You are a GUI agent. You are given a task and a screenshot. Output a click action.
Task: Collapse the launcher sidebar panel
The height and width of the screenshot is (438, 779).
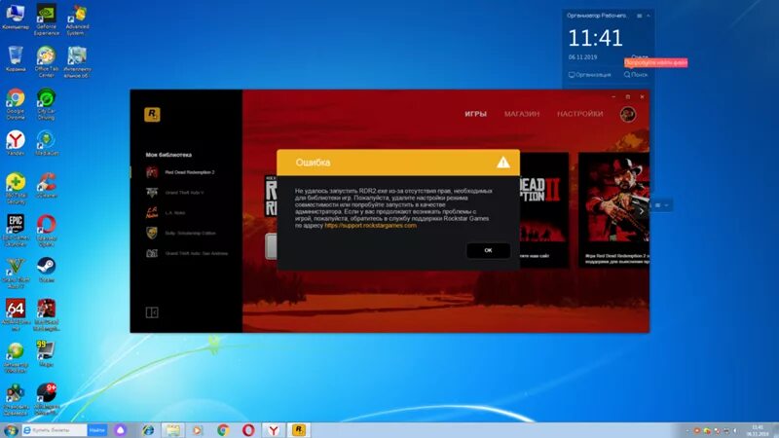[152, 312]
